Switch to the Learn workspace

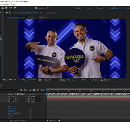point(89,8)
